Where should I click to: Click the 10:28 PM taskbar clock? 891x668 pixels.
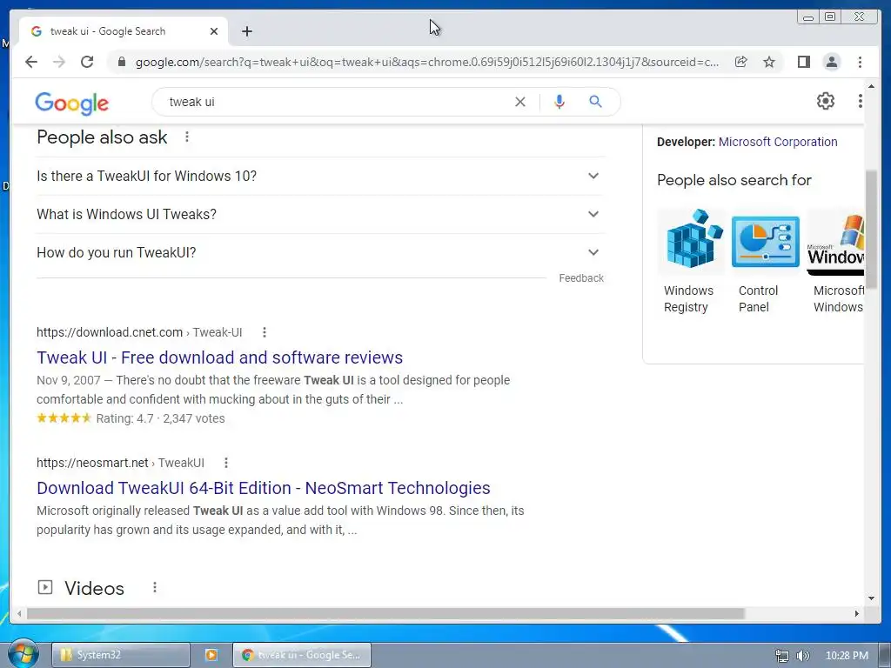(x=847, y=656)
